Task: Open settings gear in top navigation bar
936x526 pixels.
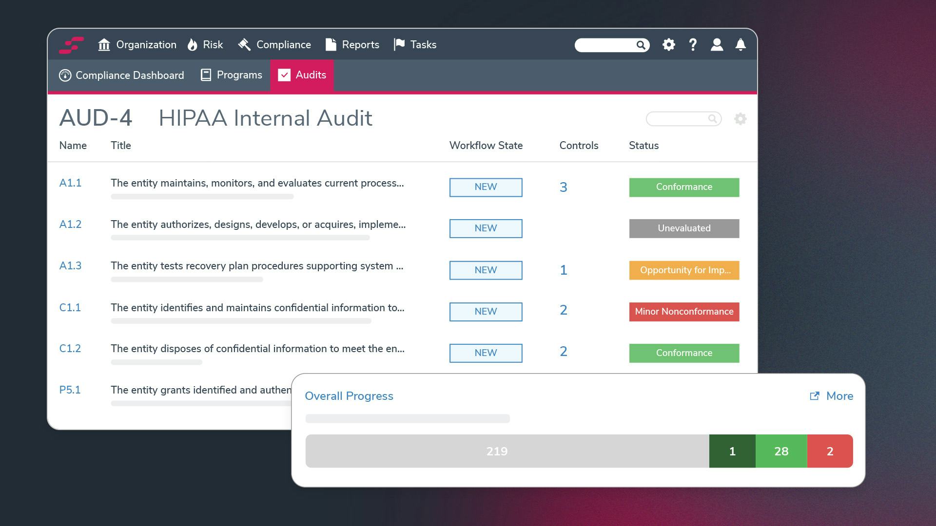Action: [668, 45]
